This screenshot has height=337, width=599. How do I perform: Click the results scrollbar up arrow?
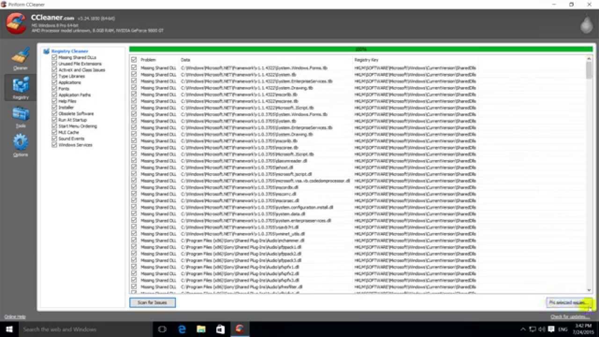(589, 59)
